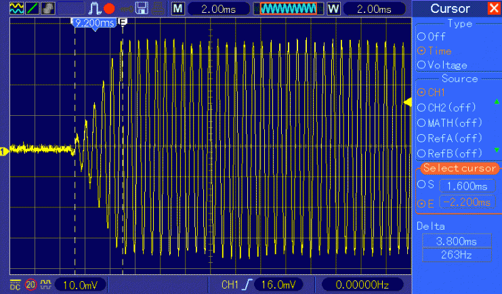502x294 pixels.
Task: Close the Cursor panel
Action: pyautogui.click(x=493, y=9)
